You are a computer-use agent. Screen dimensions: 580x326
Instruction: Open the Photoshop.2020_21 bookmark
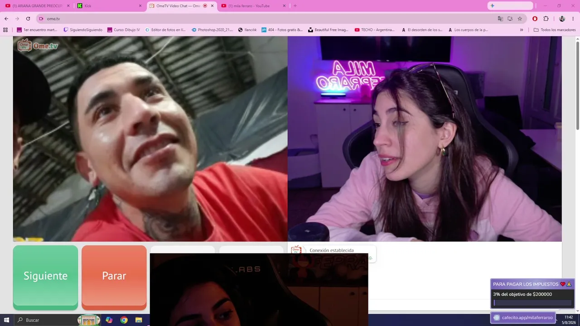coord(212,30)
